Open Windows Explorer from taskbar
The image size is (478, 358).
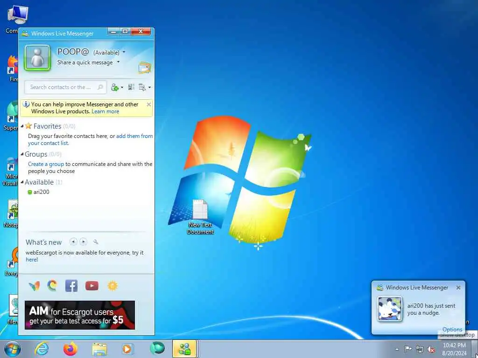pos(99,349)
